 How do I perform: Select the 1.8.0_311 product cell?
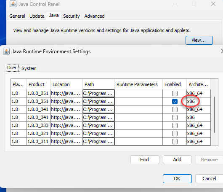[39, 141]
